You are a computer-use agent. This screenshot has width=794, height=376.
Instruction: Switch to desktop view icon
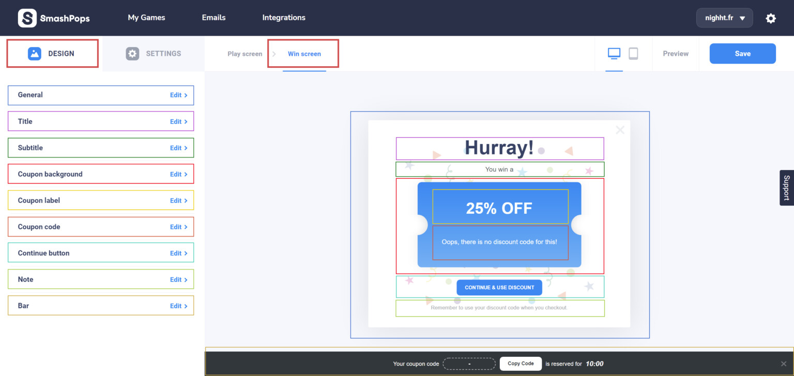coord(614,53)
